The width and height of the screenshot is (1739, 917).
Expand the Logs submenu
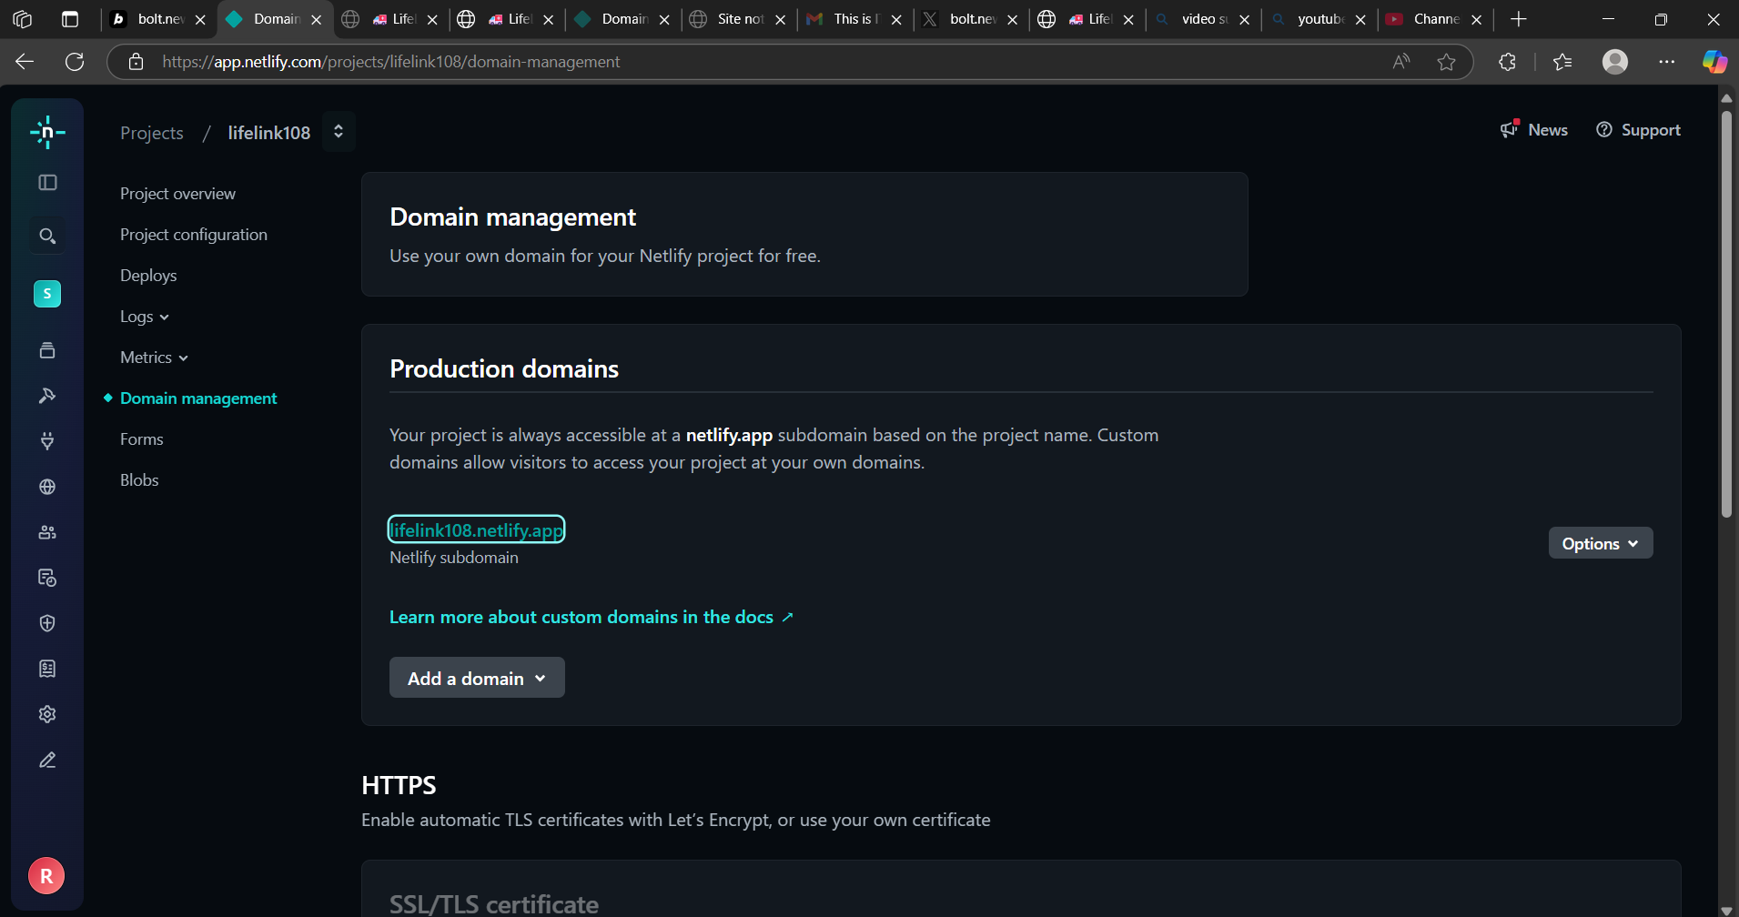pos(145,317)
